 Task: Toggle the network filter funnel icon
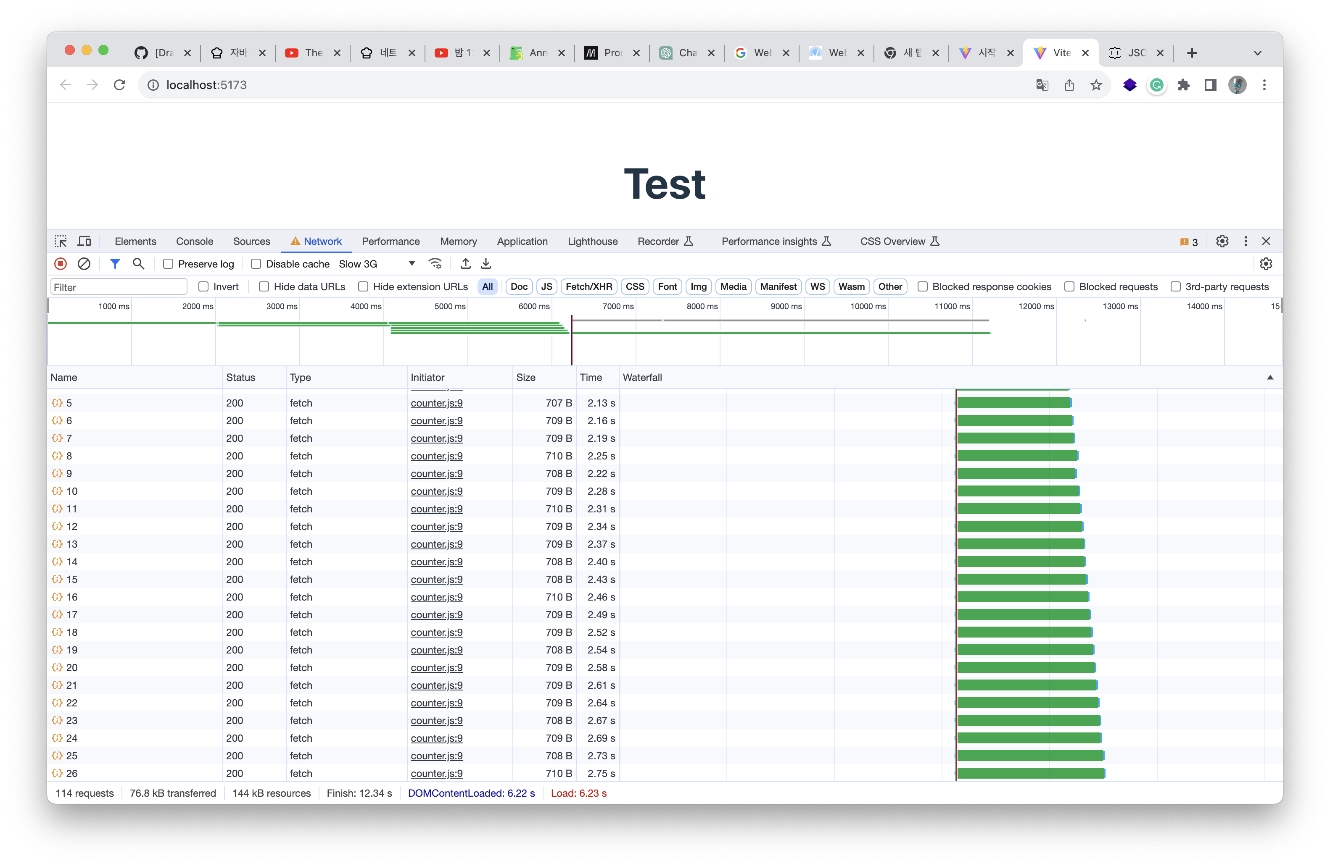[x=115, y=264]
